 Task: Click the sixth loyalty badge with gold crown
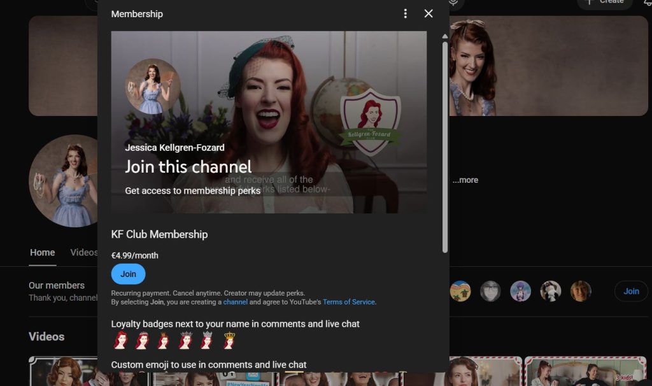pyautogui.click(x=229, y=340)
